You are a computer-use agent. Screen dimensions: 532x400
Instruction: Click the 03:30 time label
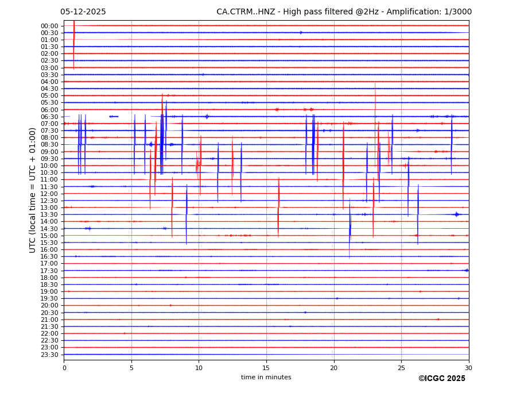(49, 75)
